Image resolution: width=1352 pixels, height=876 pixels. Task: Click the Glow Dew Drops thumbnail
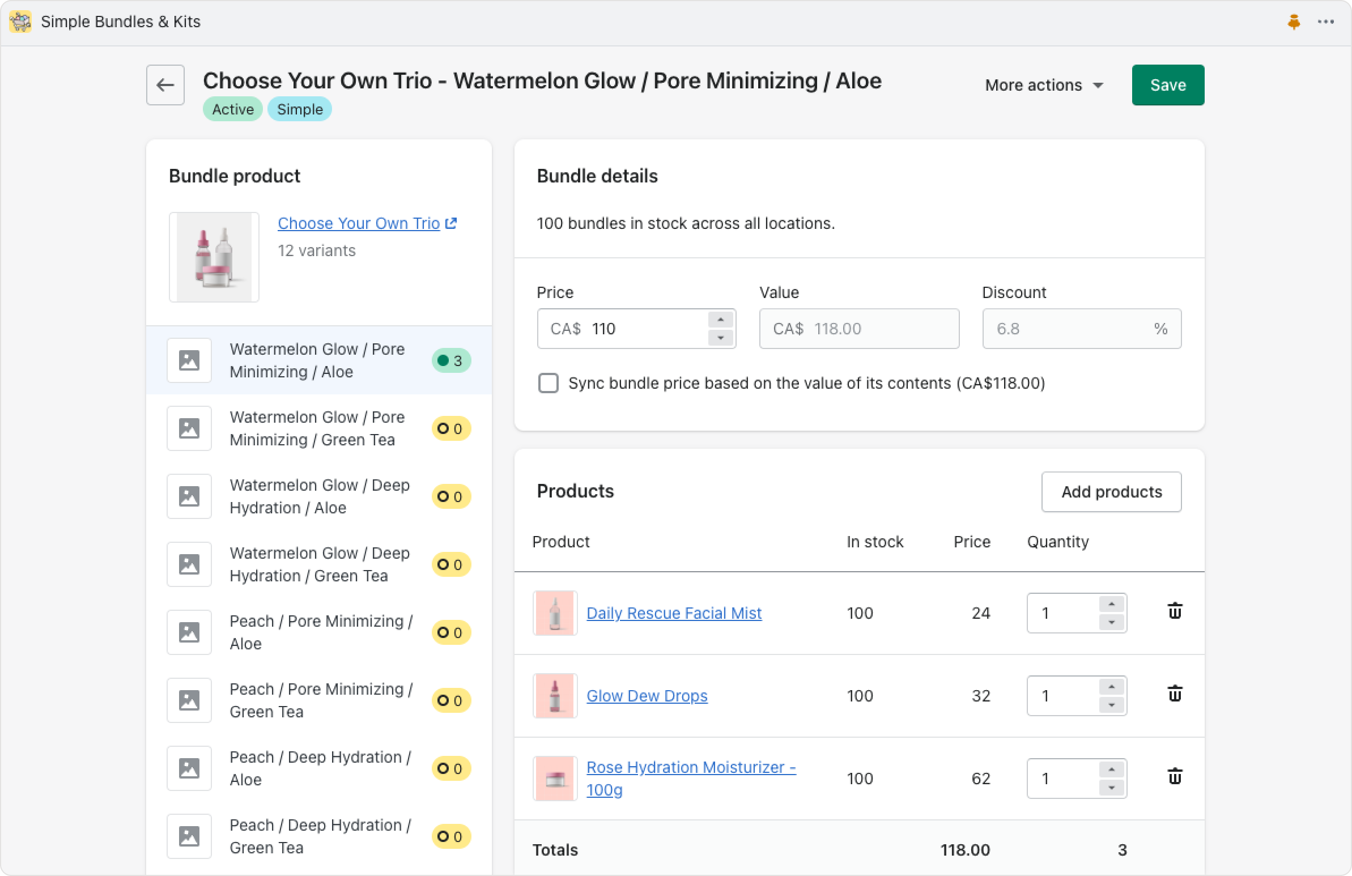(555, 696)
